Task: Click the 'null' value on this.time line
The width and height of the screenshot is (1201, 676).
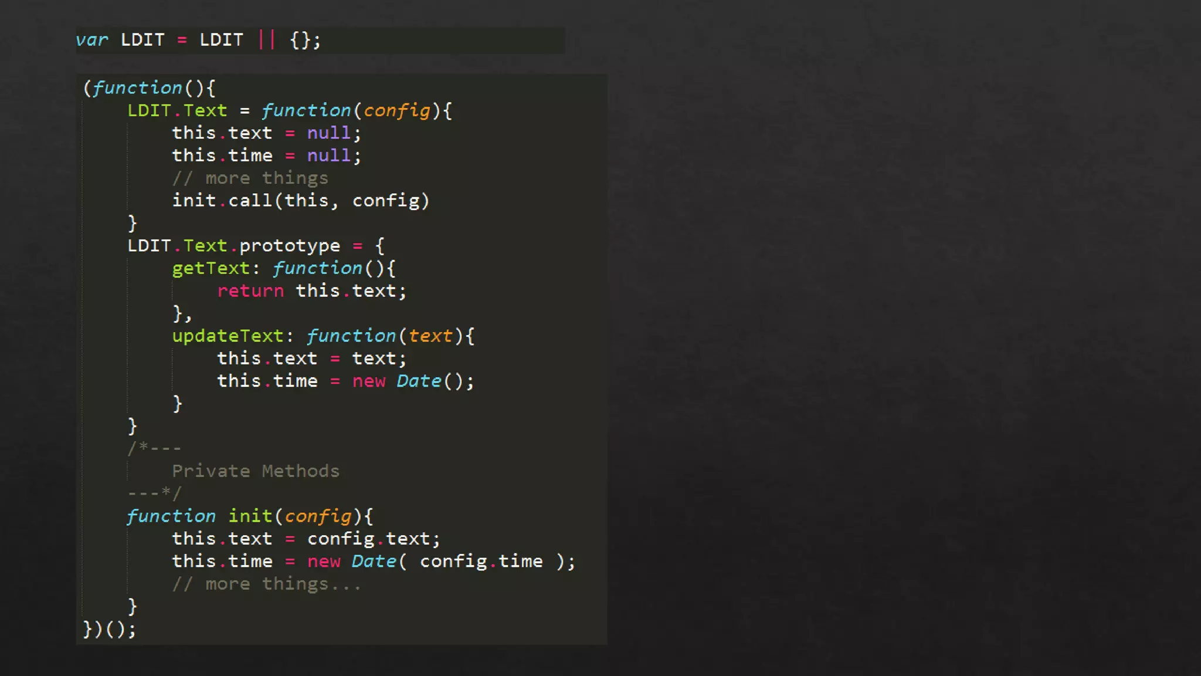Action: click(328, 156)
